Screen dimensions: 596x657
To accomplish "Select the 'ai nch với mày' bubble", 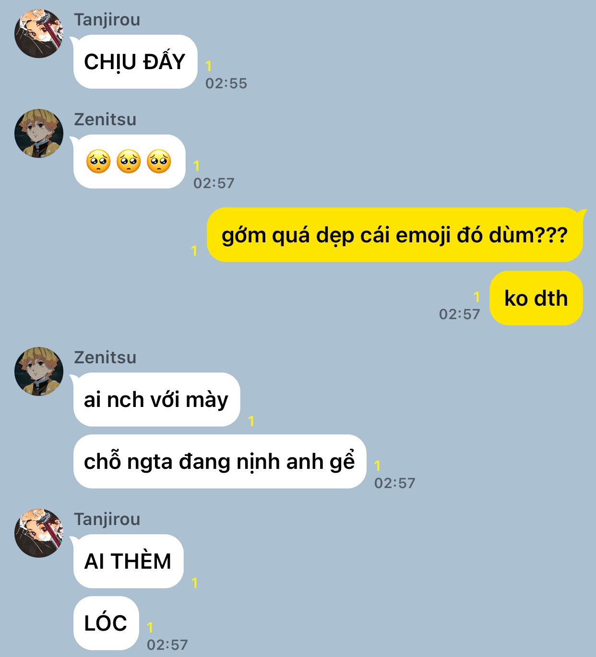I will 156,400.
